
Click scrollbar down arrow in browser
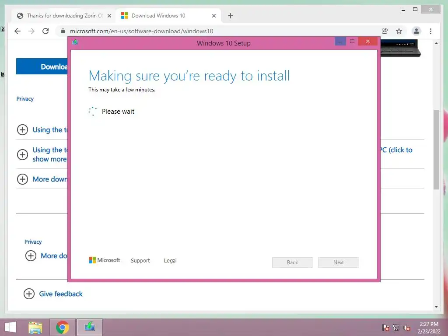click(x=436, y=307)
